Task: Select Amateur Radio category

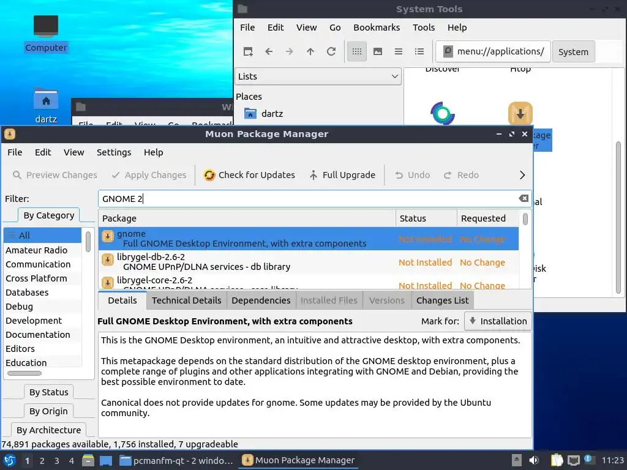Action: (x=42, y=250)
